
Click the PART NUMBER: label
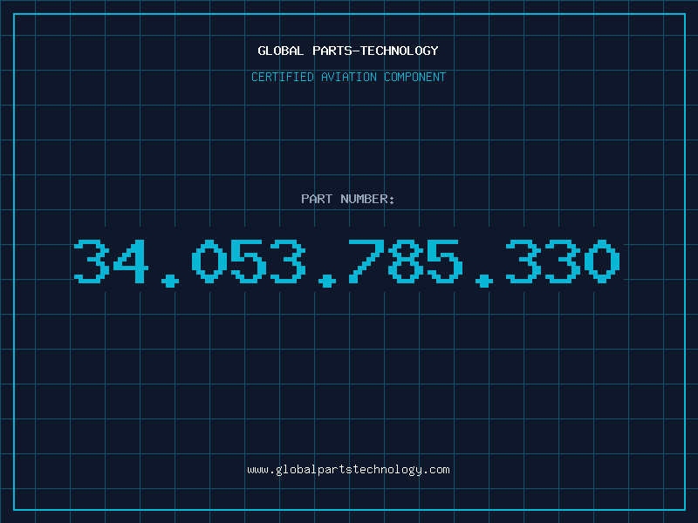click(347, 199)
